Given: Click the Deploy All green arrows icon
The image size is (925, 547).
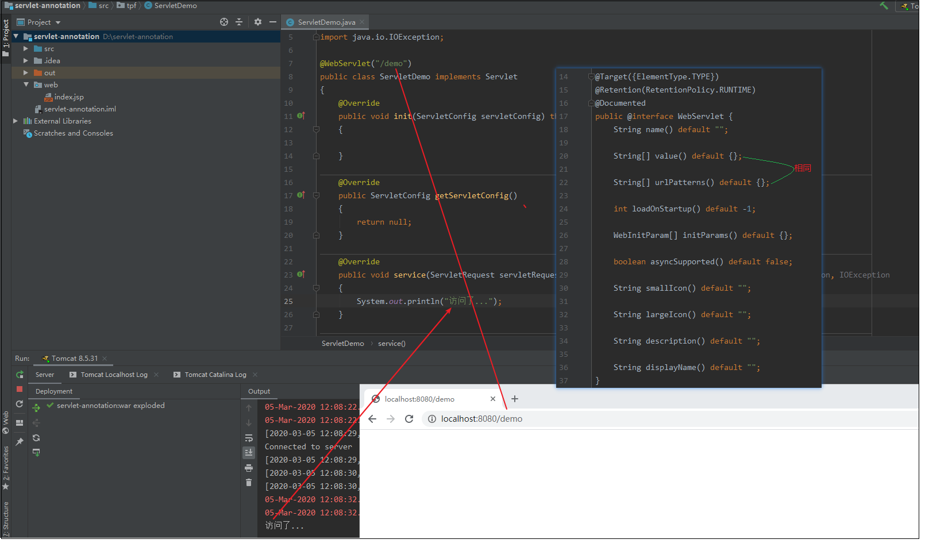Looking at the screenshot, I should pos(36,408).
